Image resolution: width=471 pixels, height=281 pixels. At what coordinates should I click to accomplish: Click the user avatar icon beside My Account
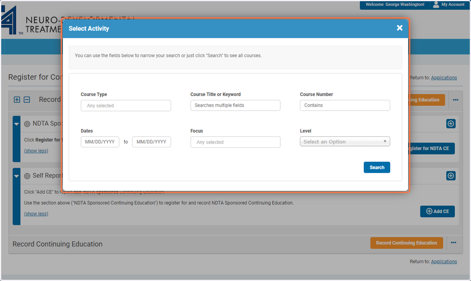[436, 4]
